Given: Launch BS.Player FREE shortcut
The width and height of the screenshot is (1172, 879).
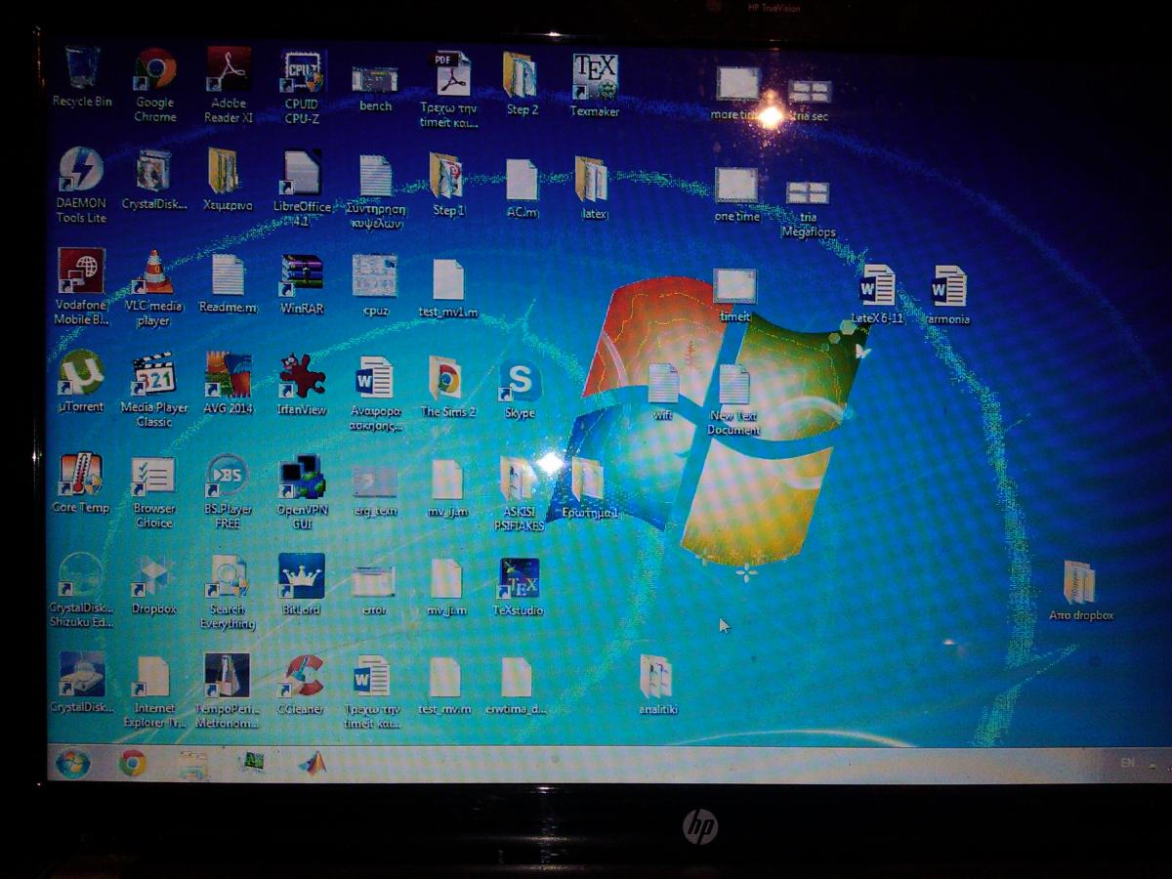Looking at the screenshot, I should (x=227, y=477).
